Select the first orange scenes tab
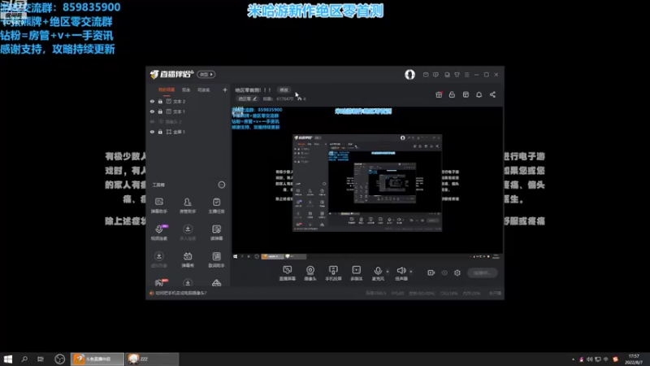Image resolution: width=650 pixels, height=366 pixels. tap(167, 89)
